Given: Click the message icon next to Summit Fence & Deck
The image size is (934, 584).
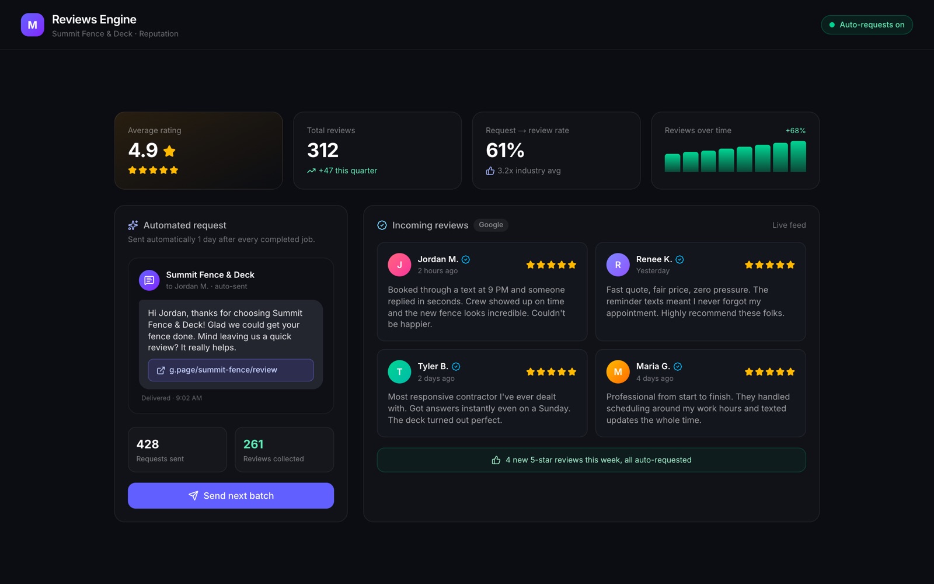Looking at the screenshot, I should 149,280.
